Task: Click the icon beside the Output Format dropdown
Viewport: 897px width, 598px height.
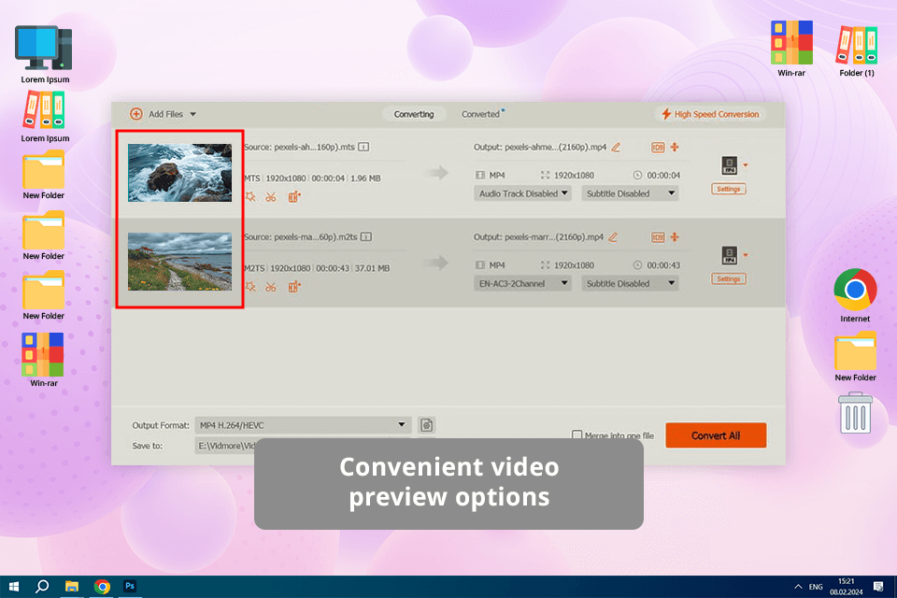Action: click(426, 425)
